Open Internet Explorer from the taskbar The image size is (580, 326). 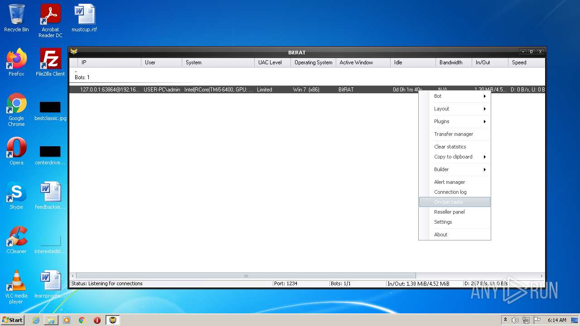36,320
